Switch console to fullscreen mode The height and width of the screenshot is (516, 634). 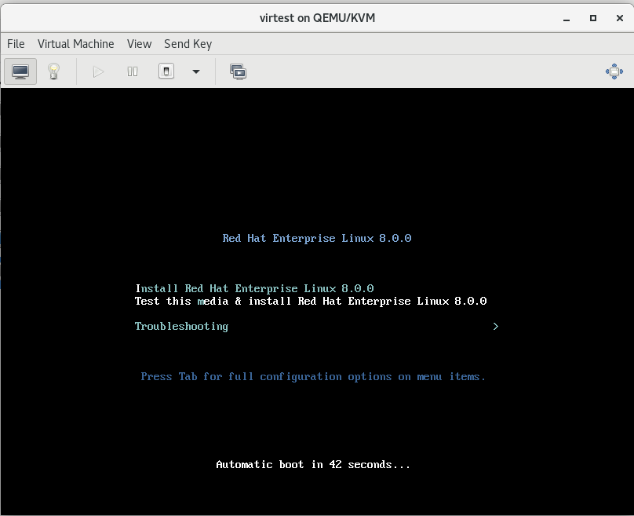click(x=614, y=71)
